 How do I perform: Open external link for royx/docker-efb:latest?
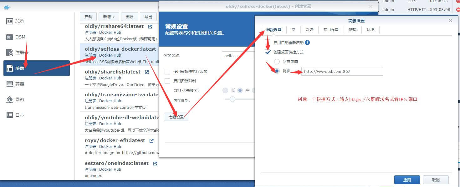[151, 141]
